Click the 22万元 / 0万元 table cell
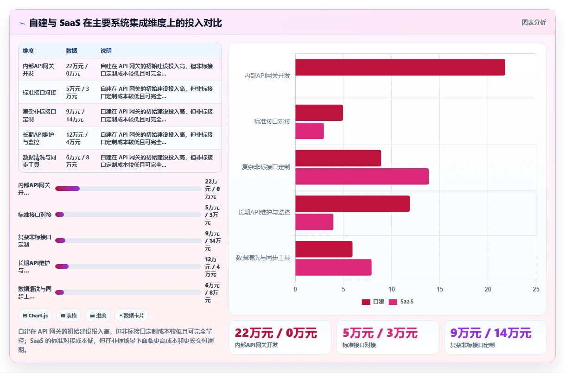The image size is (565, 373). point(79,70)
